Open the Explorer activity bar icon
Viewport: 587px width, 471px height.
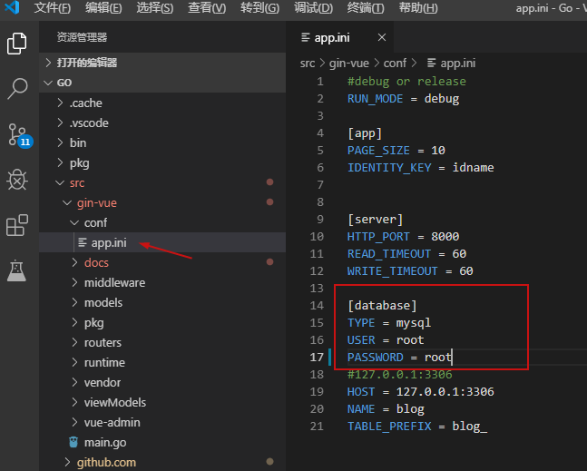(17, 43)
